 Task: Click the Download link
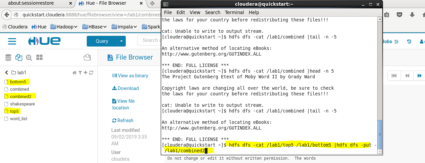126,88
